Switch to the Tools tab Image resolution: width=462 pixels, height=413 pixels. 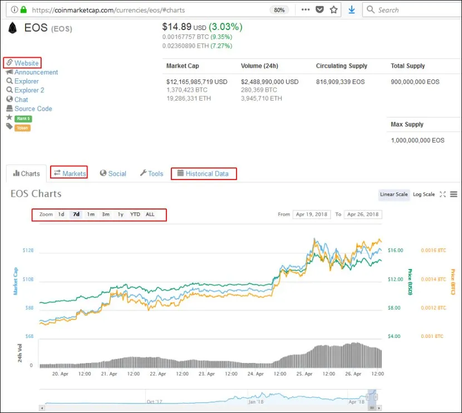tap(151, 173)
